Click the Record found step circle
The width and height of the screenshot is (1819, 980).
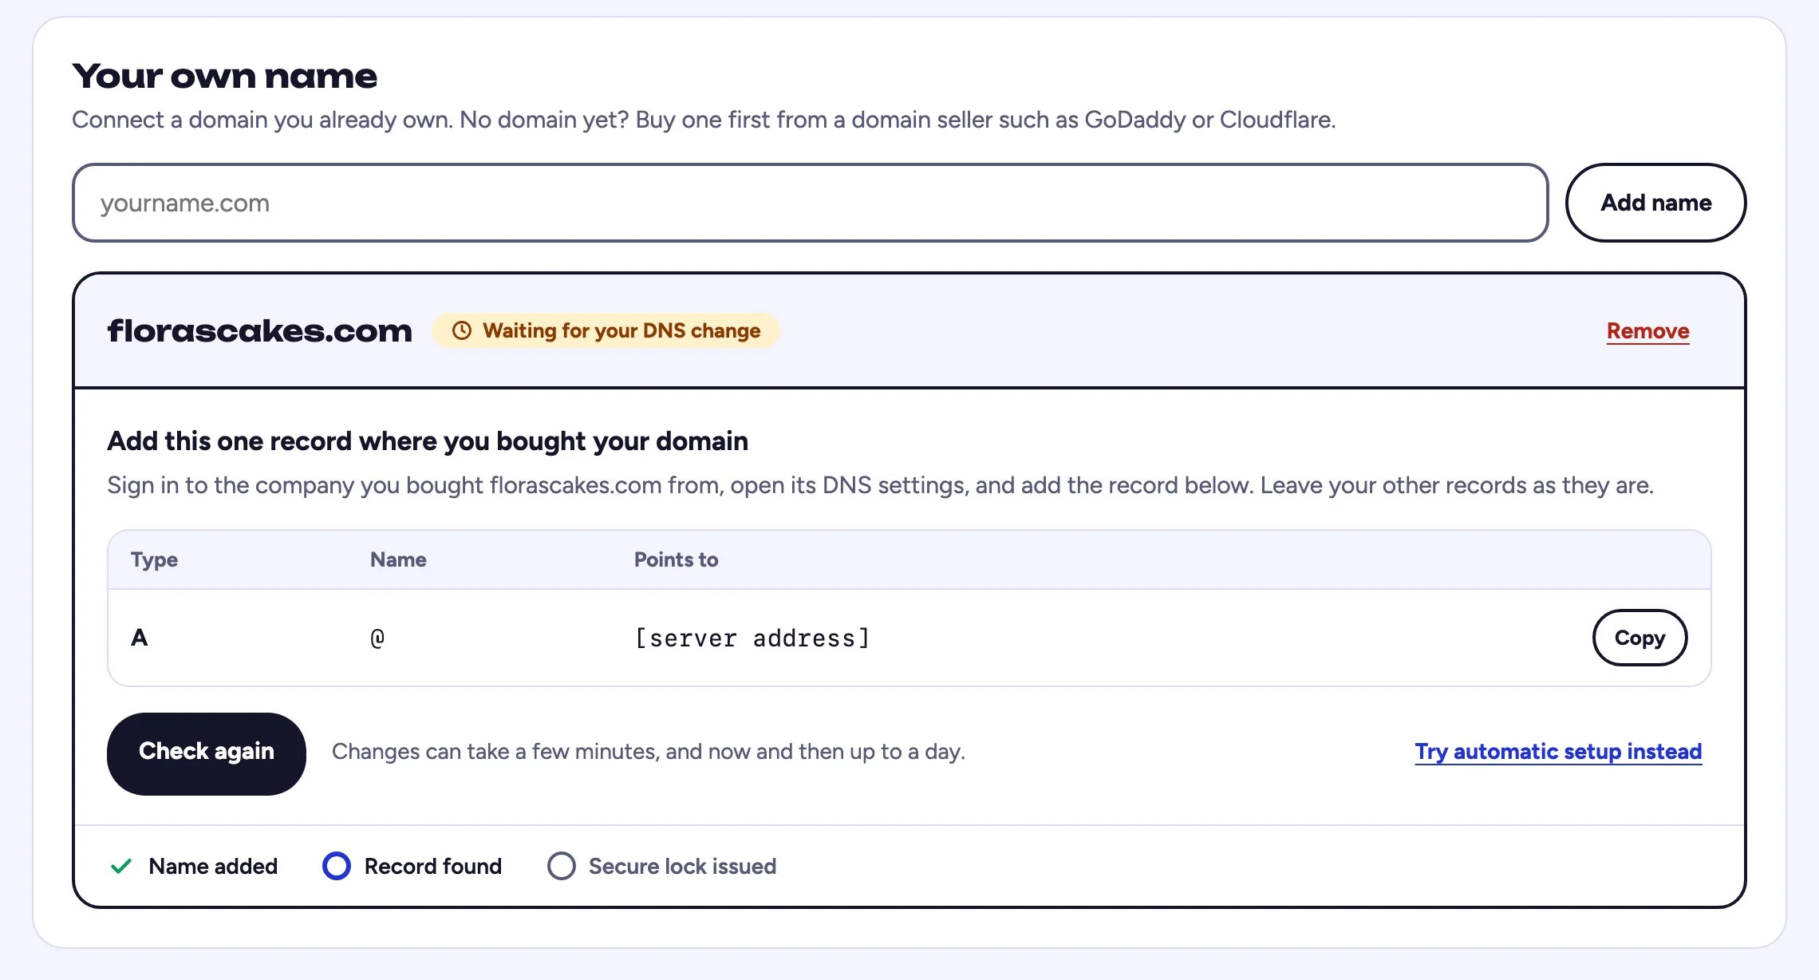[337, 866]
